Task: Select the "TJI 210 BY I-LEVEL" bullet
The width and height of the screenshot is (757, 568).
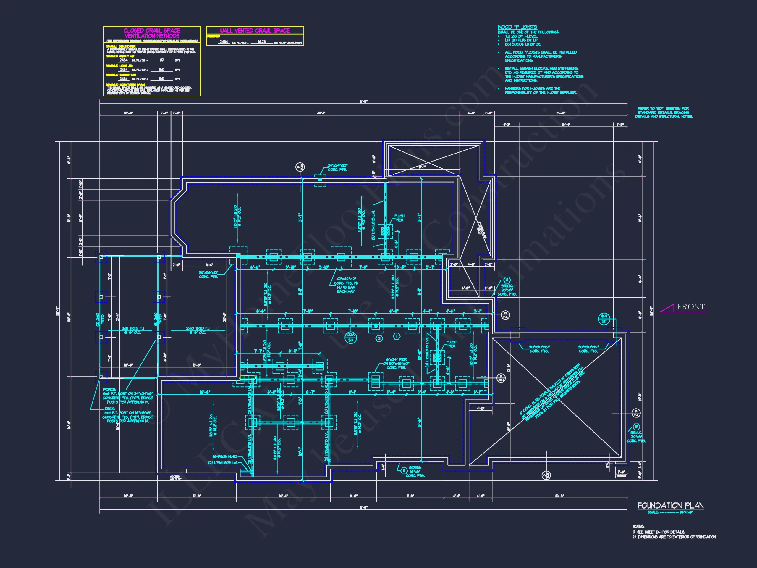Action: [521, 36]
